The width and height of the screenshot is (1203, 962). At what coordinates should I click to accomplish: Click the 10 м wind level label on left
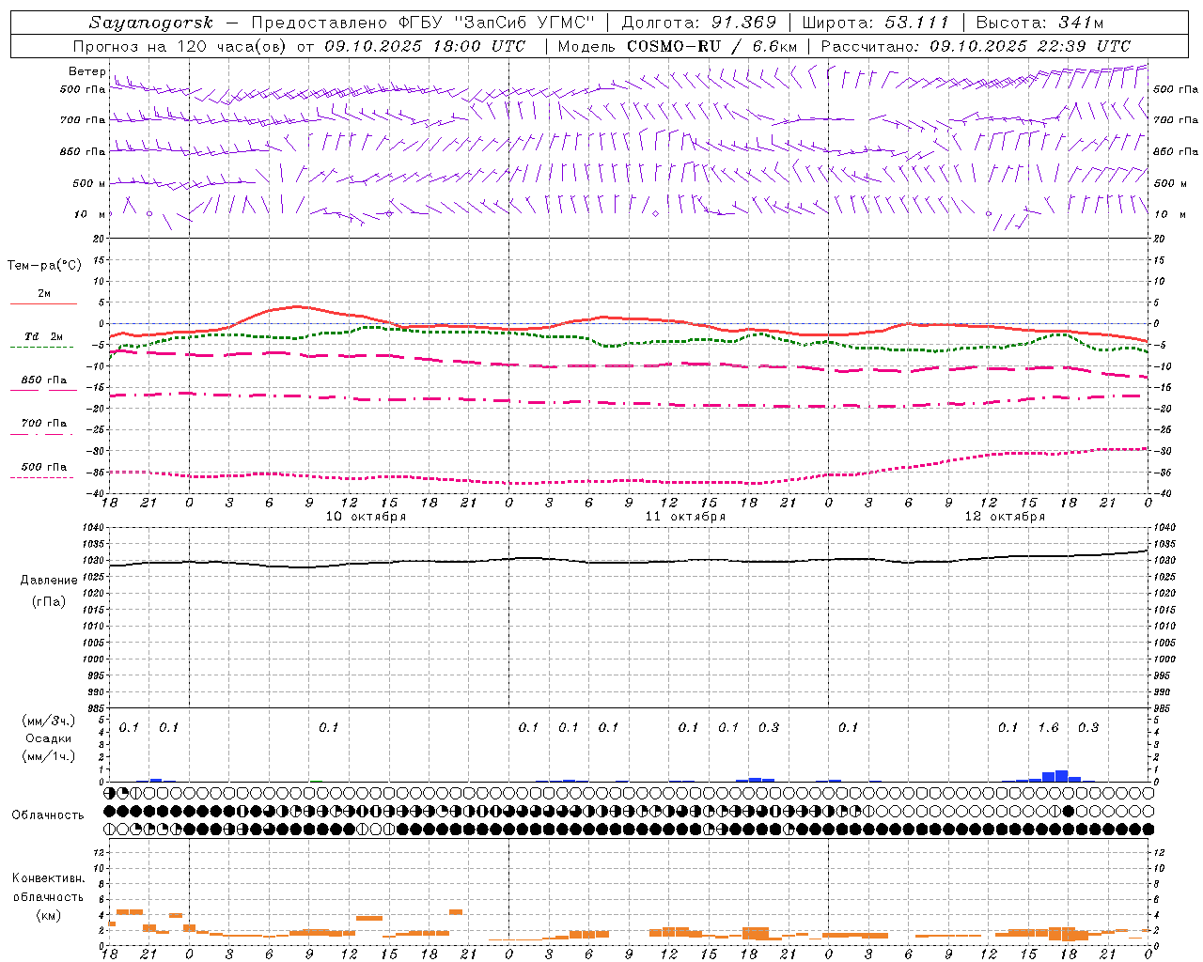[90, 214]
